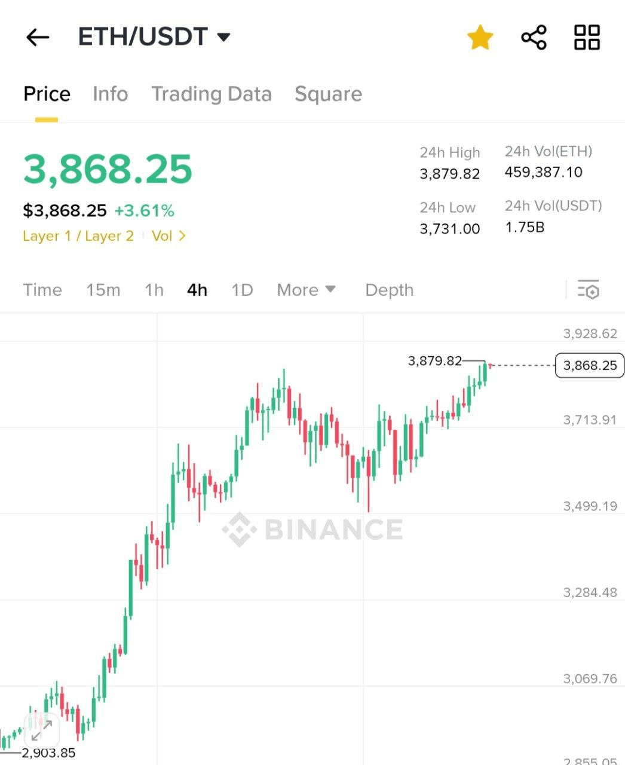The image size is (625, 765).
Task: Click the 3,868.25 current price label on chart
Action: pyautogui.click(x=589, y=366)
